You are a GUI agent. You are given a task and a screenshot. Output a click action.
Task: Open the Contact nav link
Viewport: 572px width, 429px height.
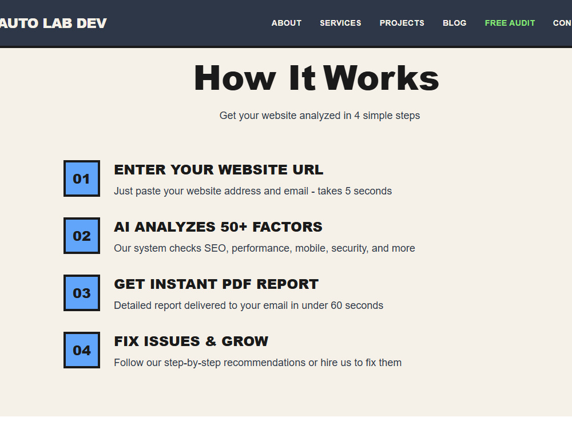(562, 23)
